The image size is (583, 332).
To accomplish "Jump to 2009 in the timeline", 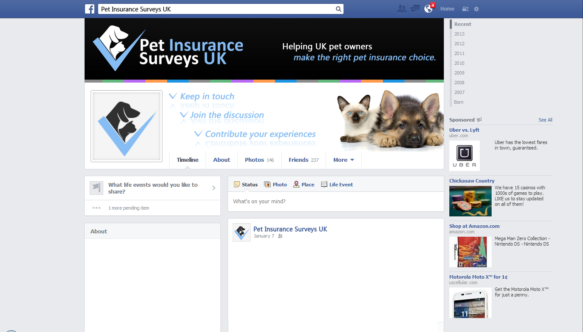I will pos(459,73).
